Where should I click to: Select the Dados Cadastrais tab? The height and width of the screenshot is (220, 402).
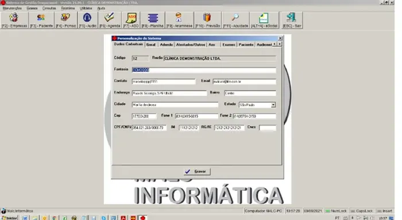point(128,44)
